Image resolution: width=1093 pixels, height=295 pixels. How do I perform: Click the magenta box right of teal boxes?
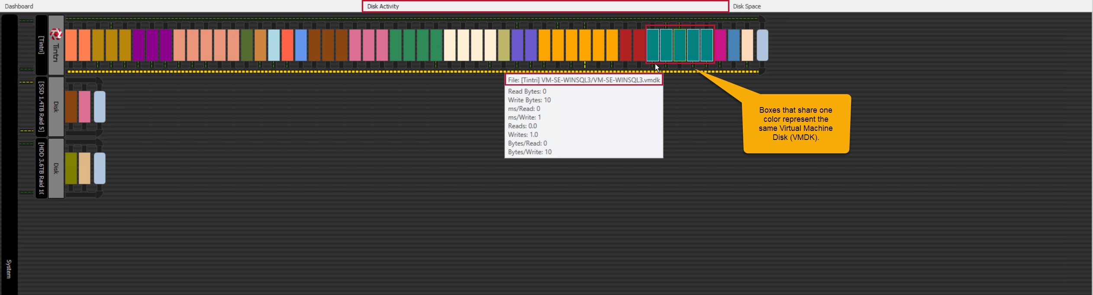720,45
